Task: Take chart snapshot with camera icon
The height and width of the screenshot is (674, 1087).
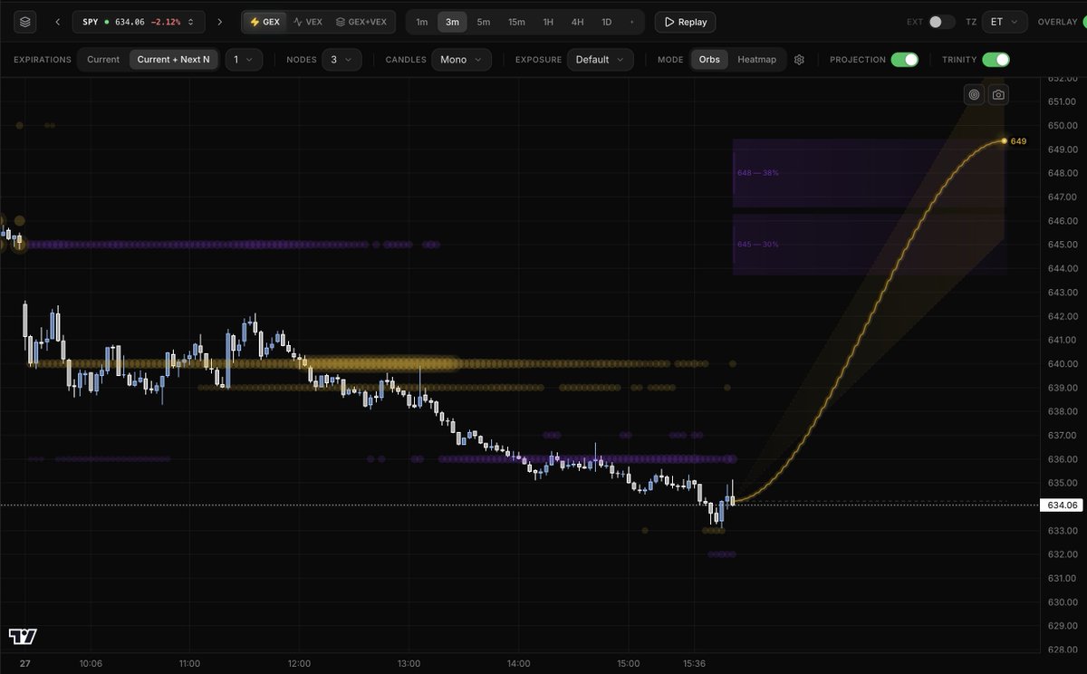Action: [x=997, y=94]
